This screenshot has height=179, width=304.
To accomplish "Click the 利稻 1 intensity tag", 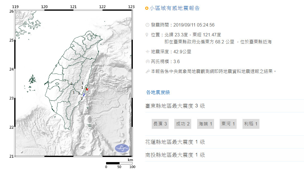I will pos(251,124).
